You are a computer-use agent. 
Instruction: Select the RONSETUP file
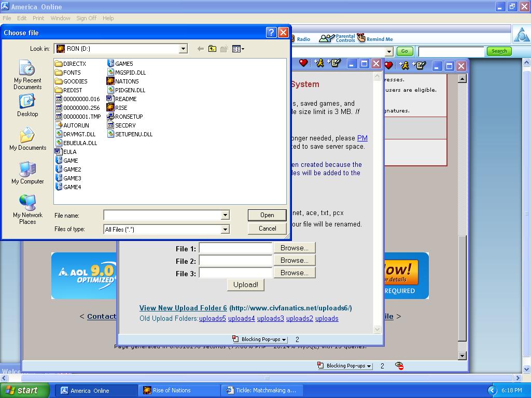[124, 117]
